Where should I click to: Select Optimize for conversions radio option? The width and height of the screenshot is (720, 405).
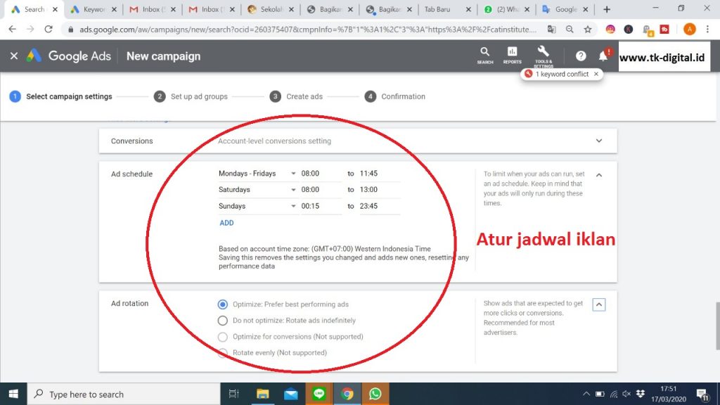[x=223, y=337]
